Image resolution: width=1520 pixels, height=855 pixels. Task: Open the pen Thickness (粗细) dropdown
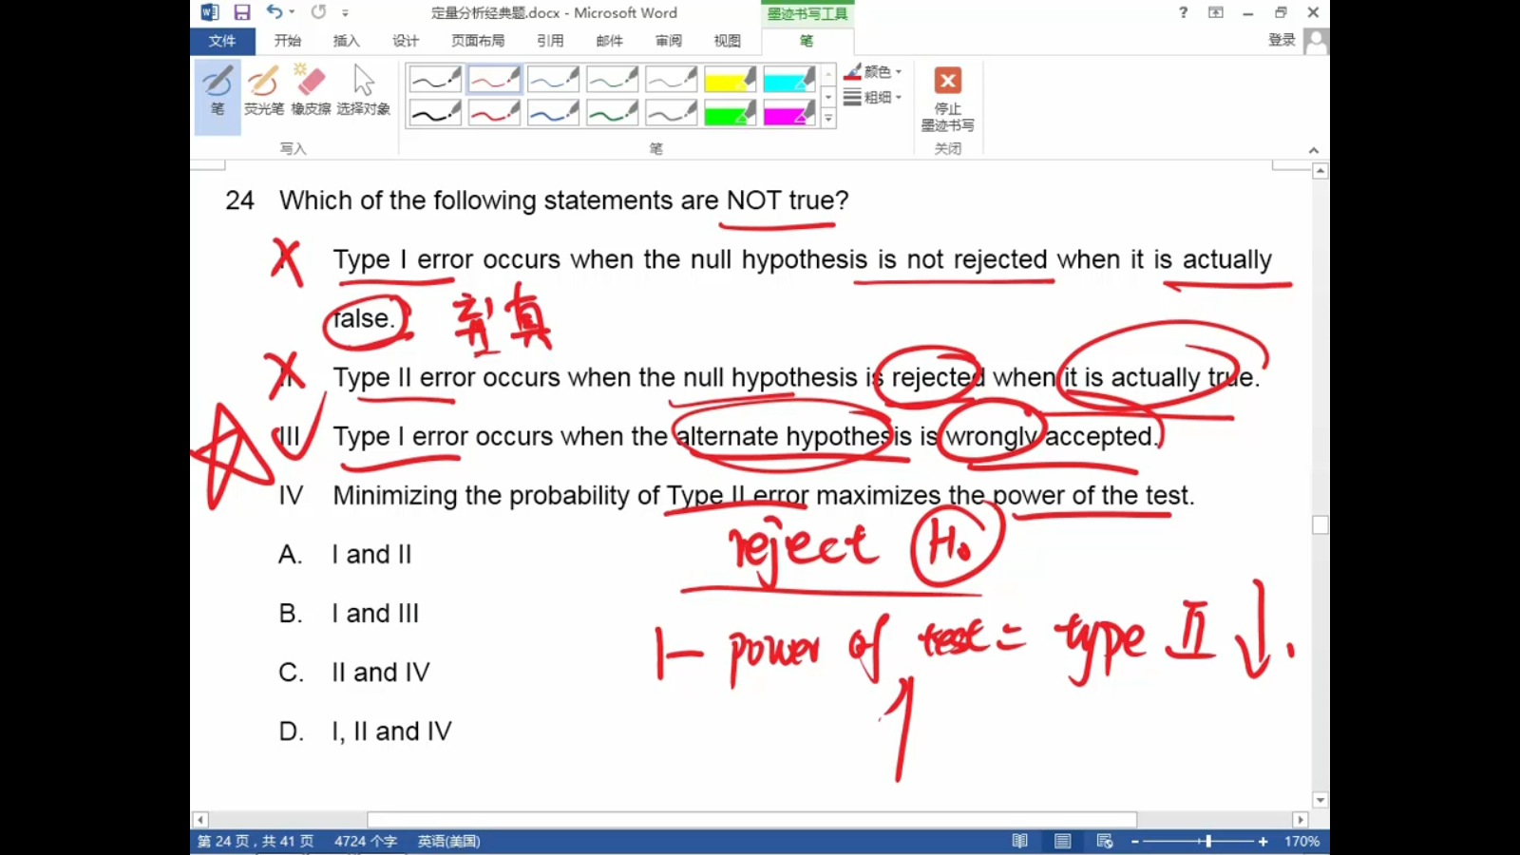click(x=873, y=97)
